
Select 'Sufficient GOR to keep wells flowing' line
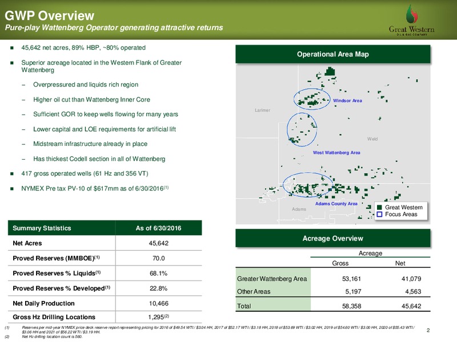tap(106, 115)
